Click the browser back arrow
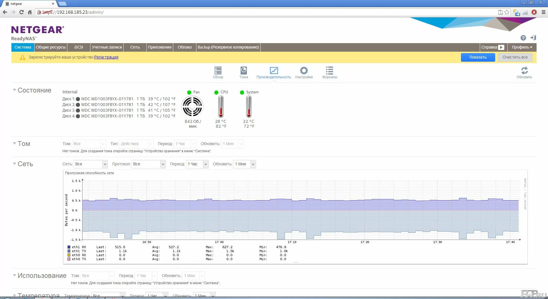Image resolution: width=548 pixels, height=299 pixels. (5, 12)
